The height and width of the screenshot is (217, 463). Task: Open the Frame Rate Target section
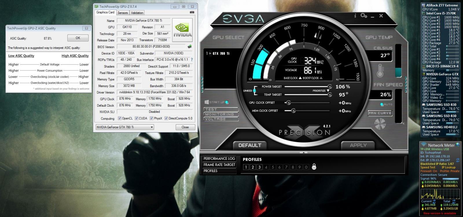[219, 165]
